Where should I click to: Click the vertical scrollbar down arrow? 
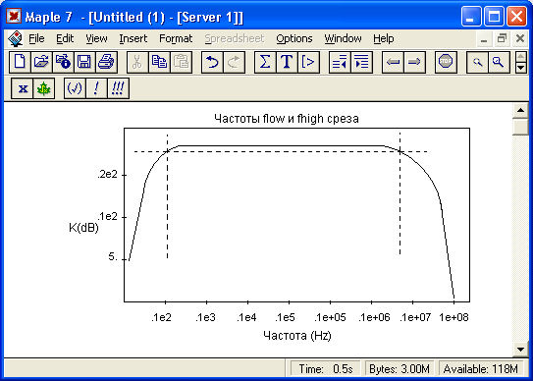520,349
